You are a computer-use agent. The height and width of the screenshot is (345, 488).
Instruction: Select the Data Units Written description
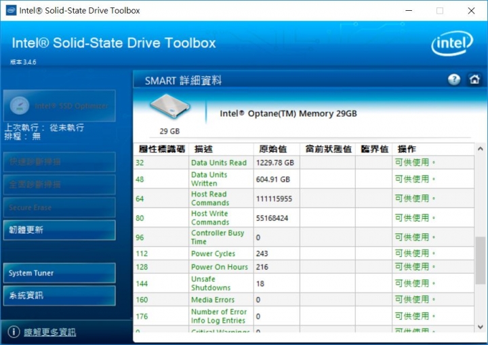209,179
